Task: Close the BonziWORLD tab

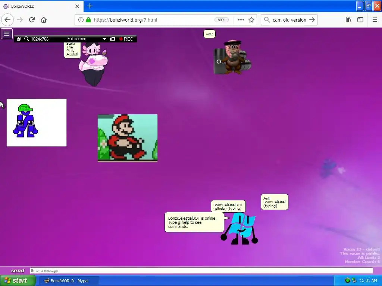Action: click(x=77, y=6)
